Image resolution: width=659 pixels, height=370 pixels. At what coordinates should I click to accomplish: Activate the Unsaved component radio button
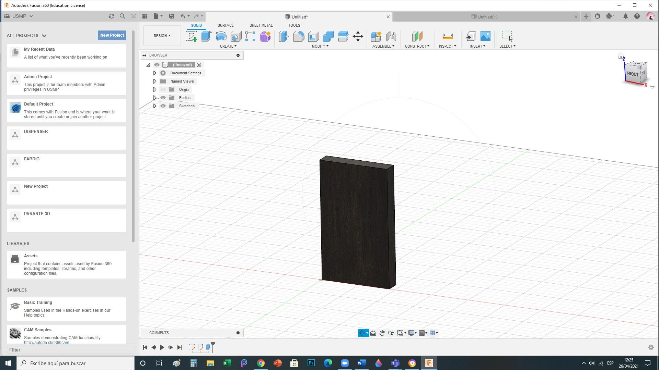pos(199,65)
